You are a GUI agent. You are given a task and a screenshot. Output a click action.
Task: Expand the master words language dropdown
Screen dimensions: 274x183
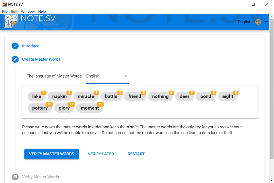click(x=126, y=76)
